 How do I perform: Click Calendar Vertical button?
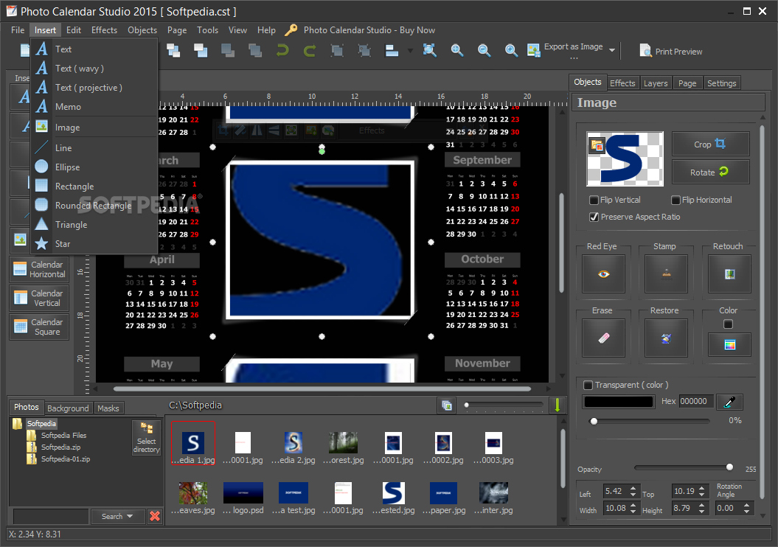click(39, 298)
